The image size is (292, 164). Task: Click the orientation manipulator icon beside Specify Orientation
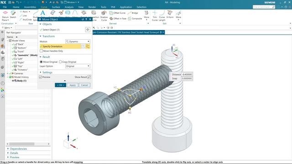[88, 46]
